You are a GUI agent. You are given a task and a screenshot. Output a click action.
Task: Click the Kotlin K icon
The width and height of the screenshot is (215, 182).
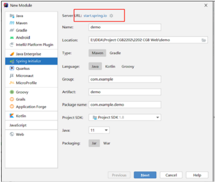click(x=12, y=116)
